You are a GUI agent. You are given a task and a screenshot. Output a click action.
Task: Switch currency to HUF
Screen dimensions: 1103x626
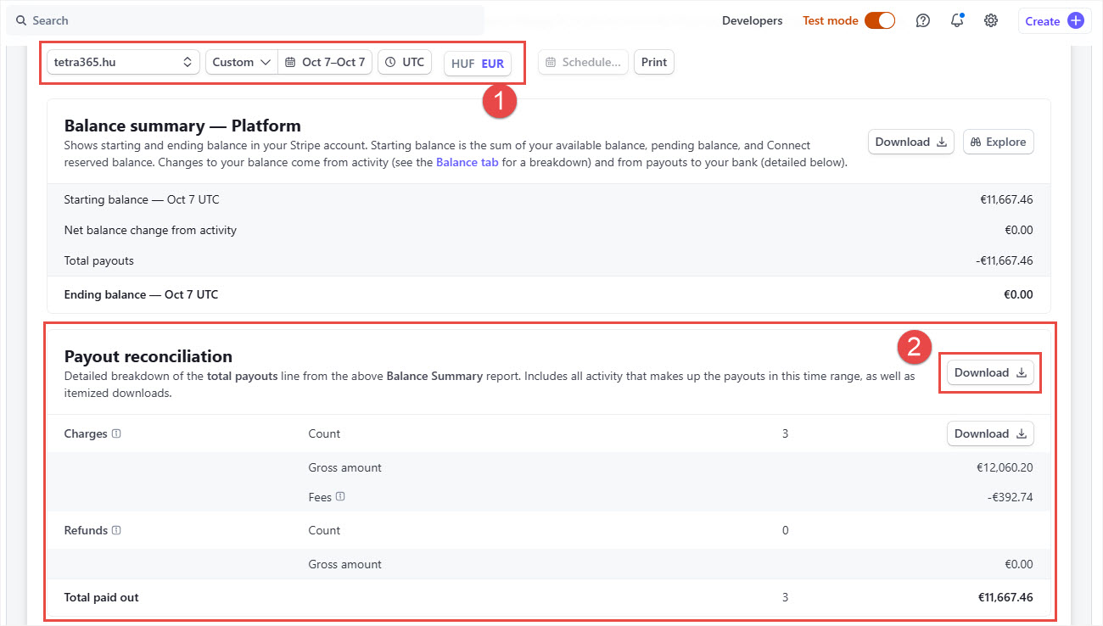462,64
